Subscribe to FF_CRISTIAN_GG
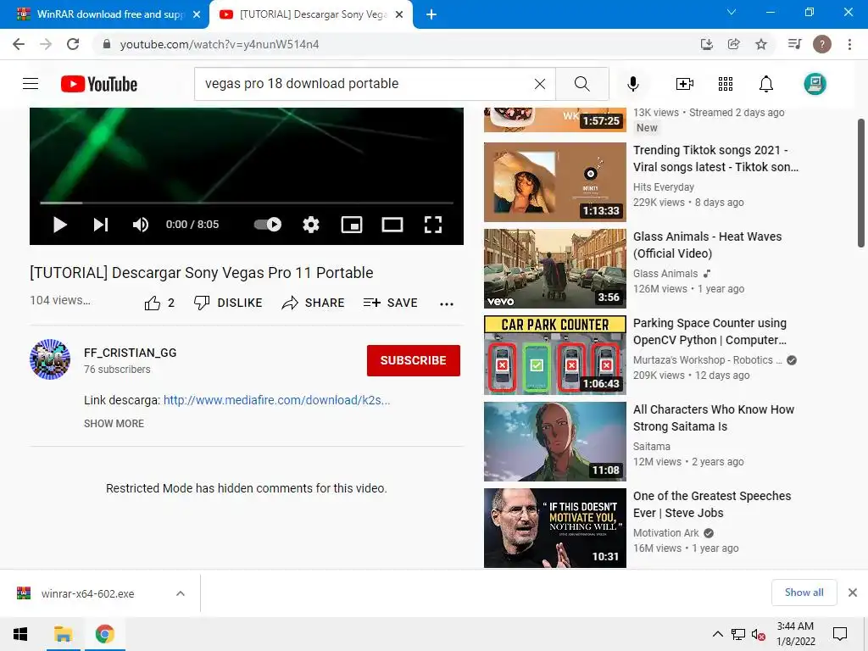This screenshot has width=868, height=651. click(414, 360)
